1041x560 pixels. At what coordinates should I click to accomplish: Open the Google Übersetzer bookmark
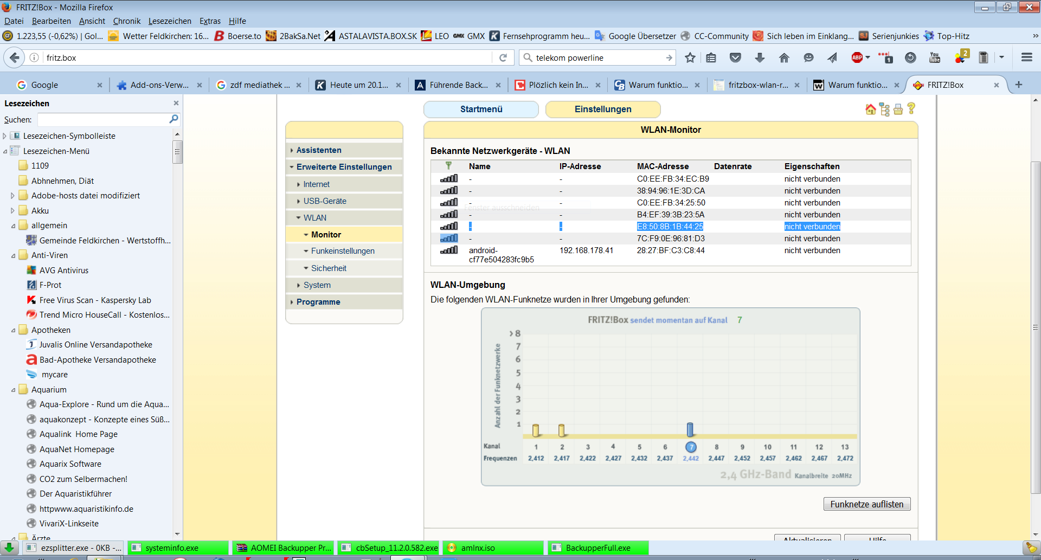[x=635, y=36]
